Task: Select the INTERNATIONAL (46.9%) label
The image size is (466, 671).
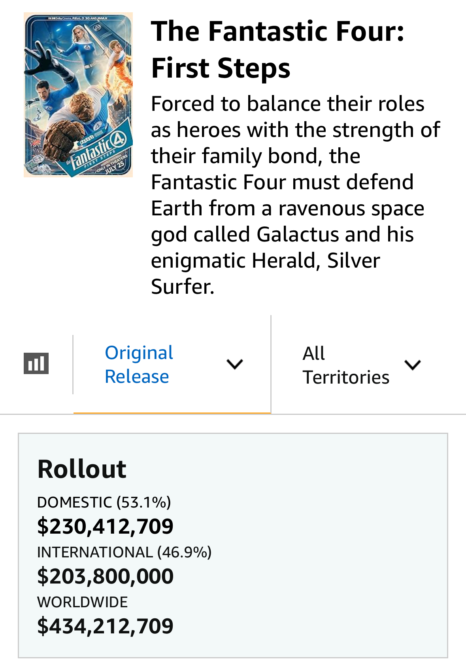Action: (124, 552)
